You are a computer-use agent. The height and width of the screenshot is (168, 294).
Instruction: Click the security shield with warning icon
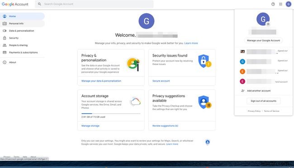205,61
